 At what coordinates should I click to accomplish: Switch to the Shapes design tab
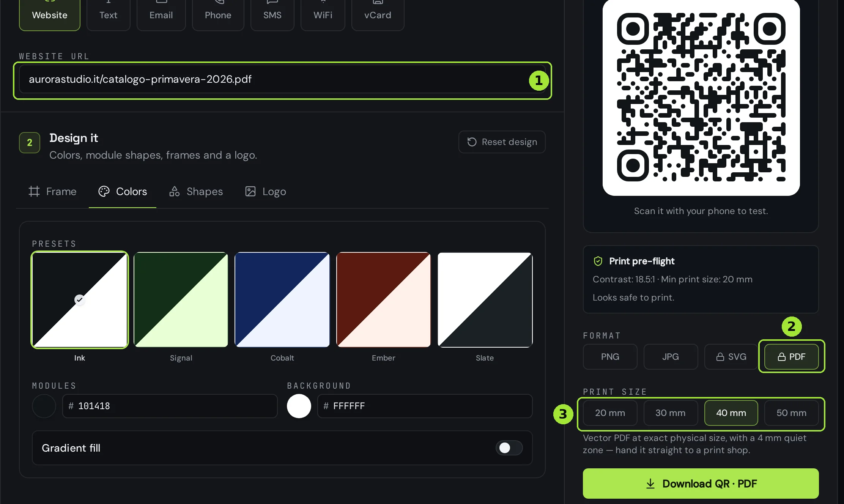pyautogui.click(x=196, y=191)
